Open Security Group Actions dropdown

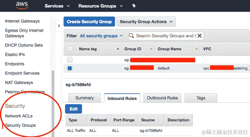tap(146, 22)
